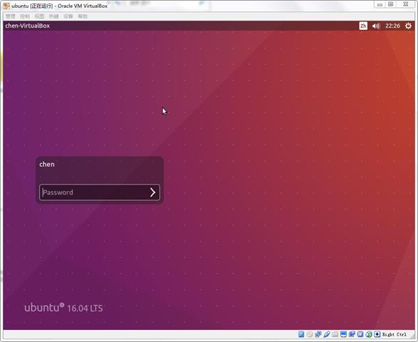Click the chen-VirtualBox hostname label
The width and height of the screenshot is (418, 342).
click(x=28, y=26)
